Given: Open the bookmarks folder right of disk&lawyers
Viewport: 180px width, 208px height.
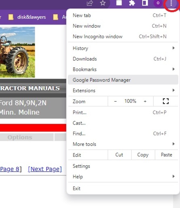Looking at the screenshot, I should tap(59, 17).
